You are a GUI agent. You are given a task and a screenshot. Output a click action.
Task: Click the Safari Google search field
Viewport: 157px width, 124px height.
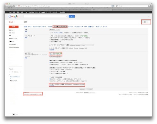tap(132, 6)
